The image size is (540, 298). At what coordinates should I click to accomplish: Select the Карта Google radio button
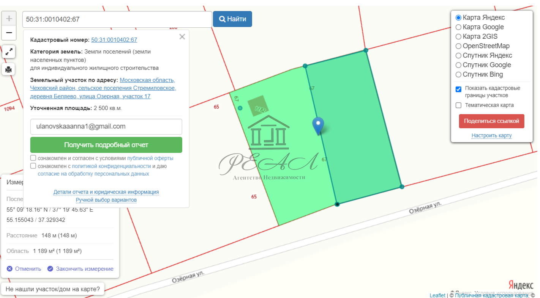coord(458,27)
